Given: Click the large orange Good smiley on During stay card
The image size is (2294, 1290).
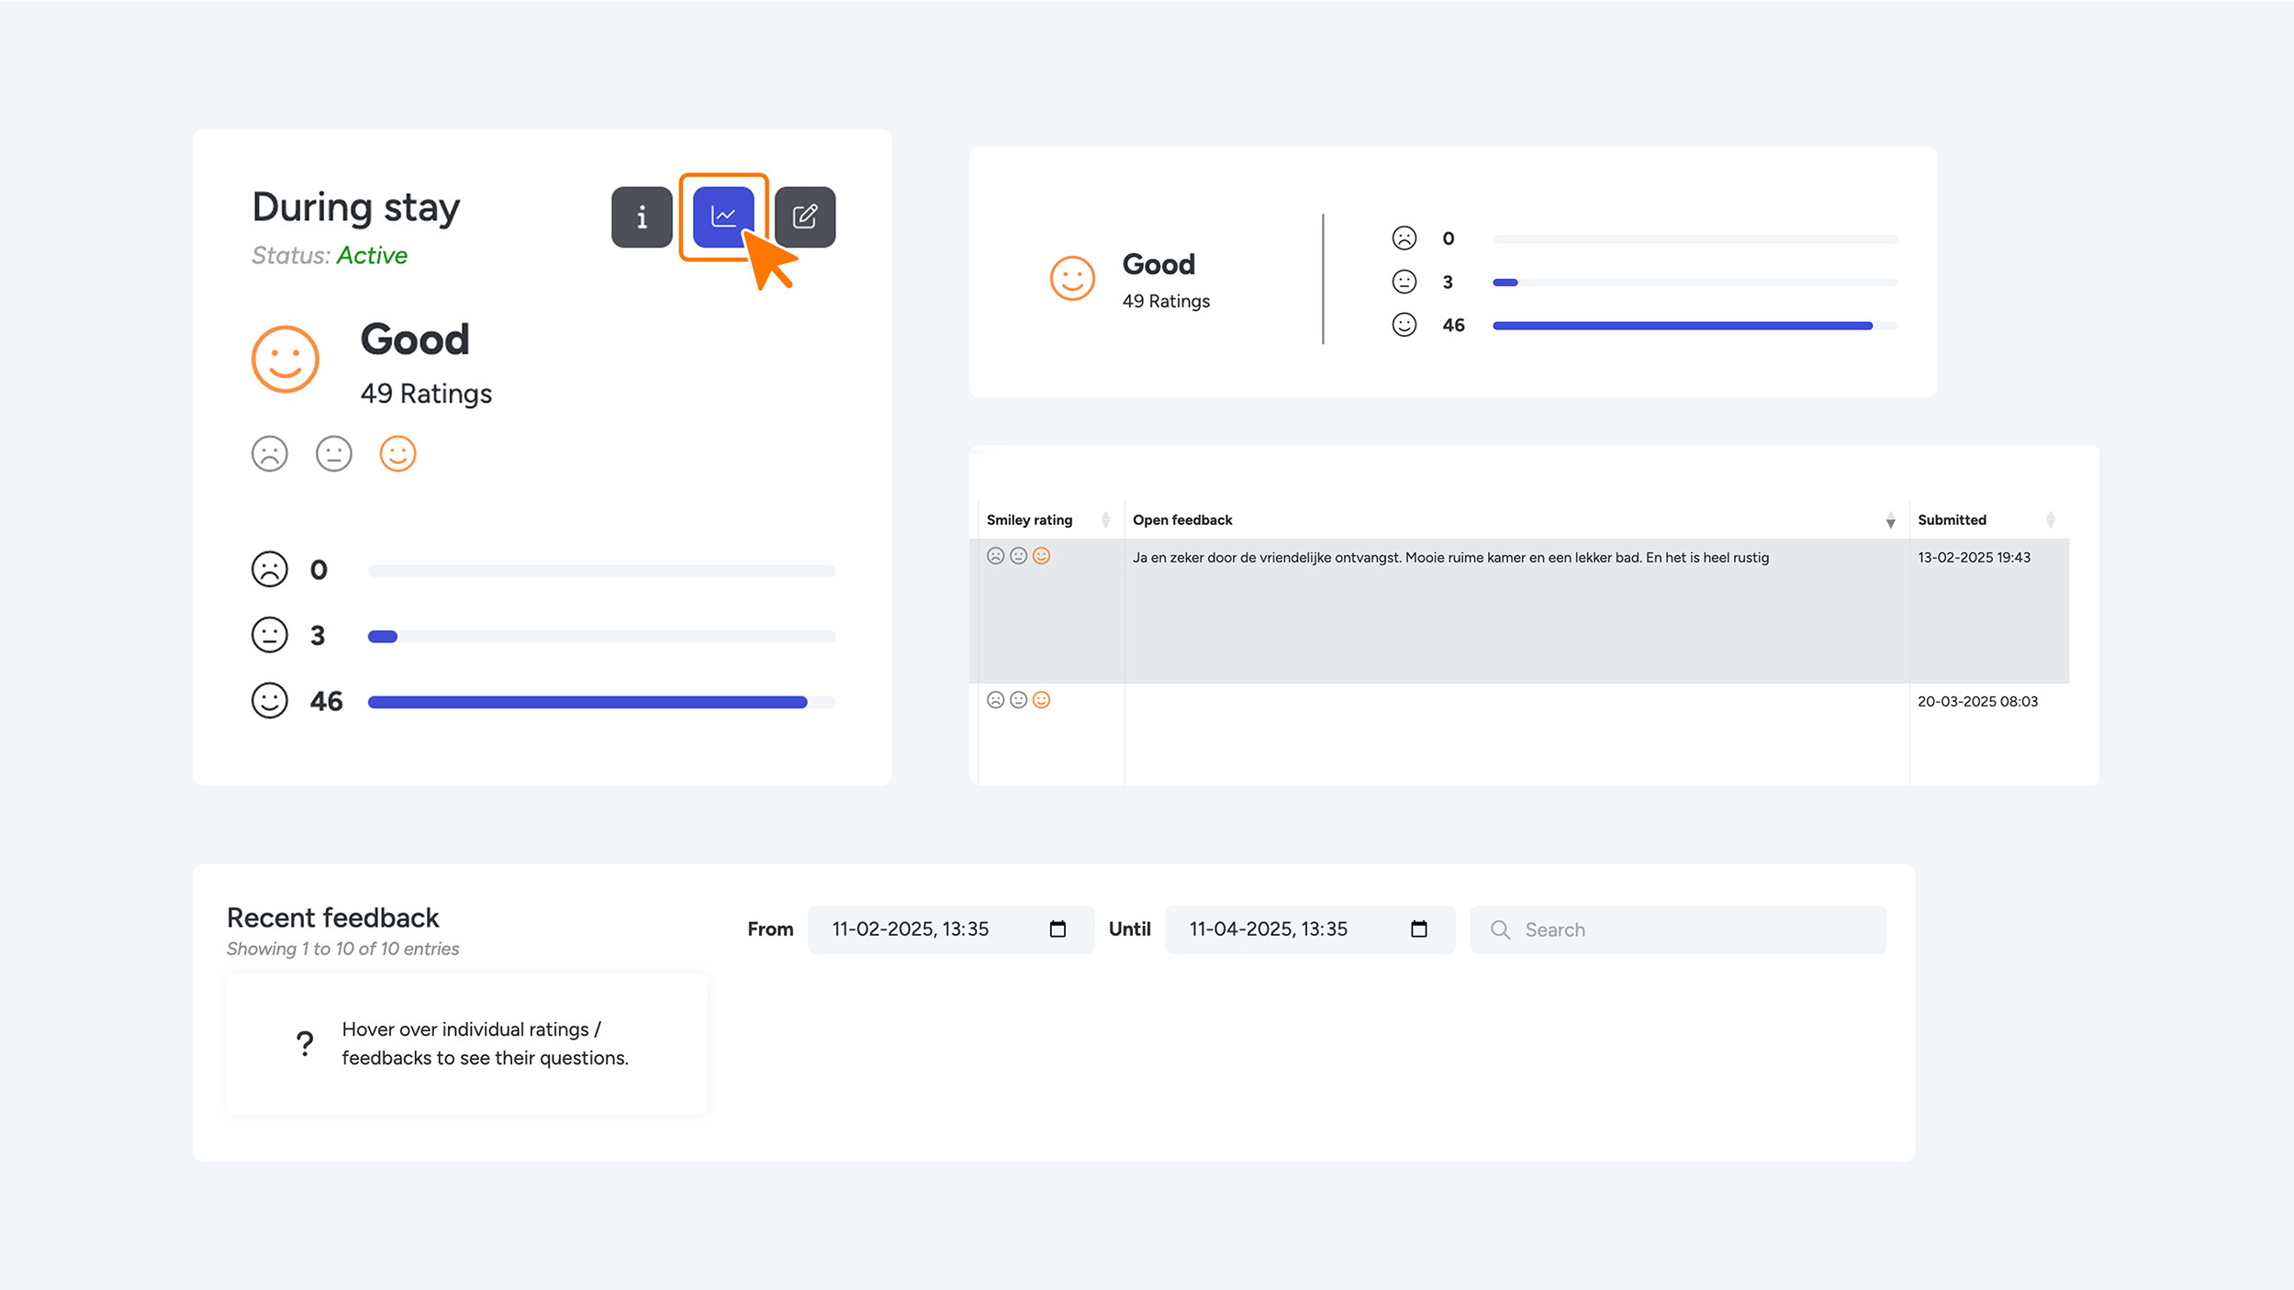Looking at the screenshot, I should coord(285,359).
